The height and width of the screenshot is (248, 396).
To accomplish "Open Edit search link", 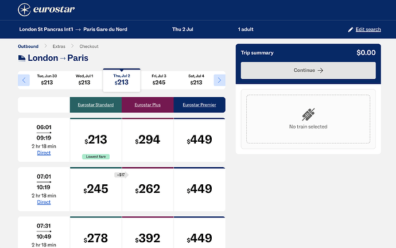I will pyautogui.click(x=368, y=29).
